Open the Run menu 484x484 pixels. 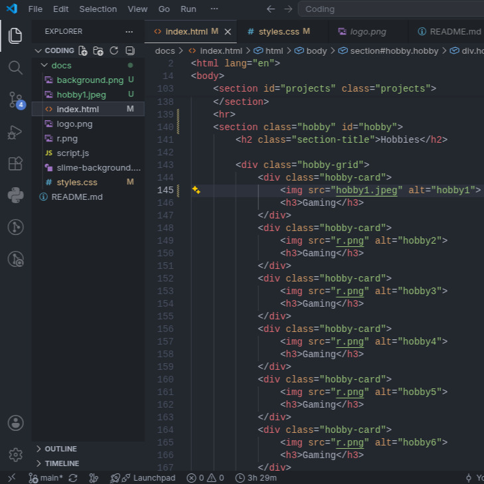point(188,9)
